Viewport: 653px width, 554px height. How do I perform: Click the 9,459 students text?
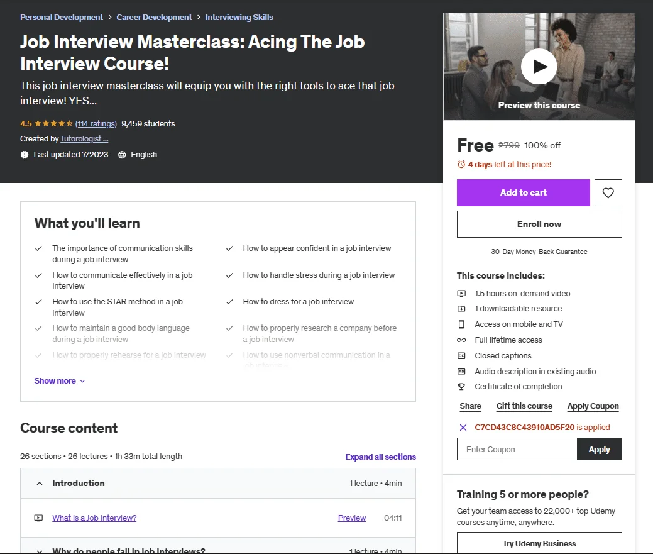148,124
